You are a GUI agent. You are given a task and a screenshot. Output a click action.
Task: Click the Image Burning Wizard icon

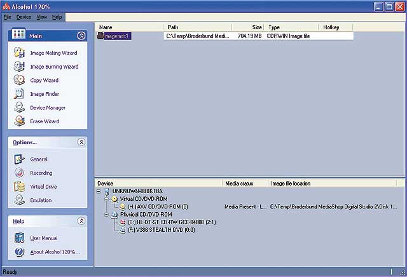(19, 67)
